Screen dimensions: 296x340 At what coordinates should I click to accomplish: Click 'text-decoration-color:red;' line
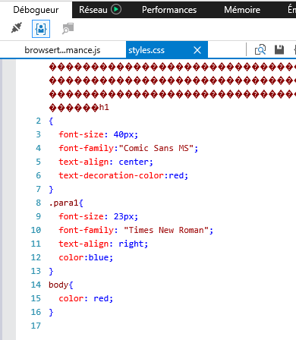tap(124, 175)
